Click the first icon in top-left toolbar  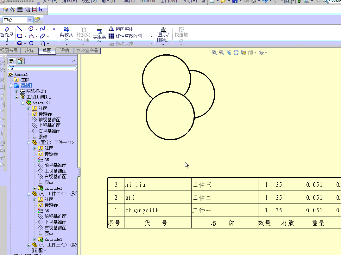point(5,10)
